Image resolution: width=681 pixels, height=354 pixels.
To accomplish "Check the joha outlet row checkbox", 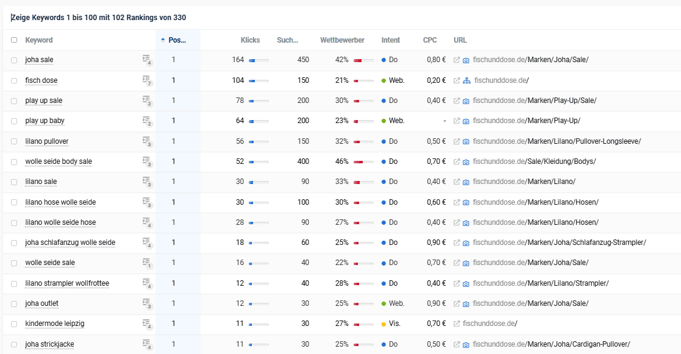I will click(x=14, y=304).
